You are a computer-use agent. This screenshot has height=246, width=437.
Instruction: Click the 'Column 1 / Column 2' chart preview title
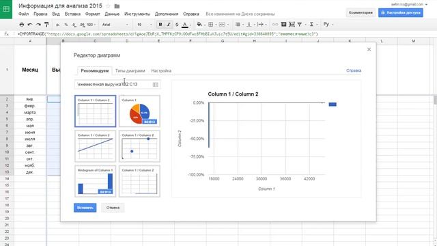click(x=233, y=94)
